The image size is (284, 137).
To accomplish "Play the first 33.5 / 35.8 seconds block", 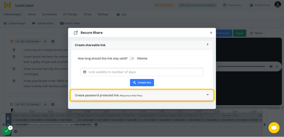I will coord(45,42).
